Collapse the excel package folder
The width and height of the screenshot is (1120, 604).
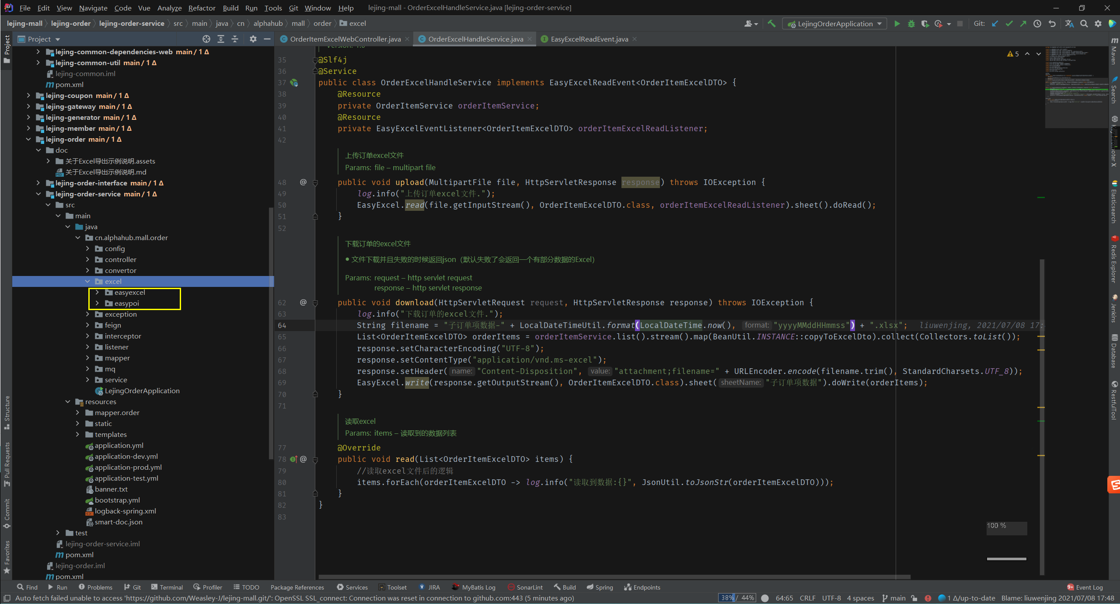(x=87, y=282)
